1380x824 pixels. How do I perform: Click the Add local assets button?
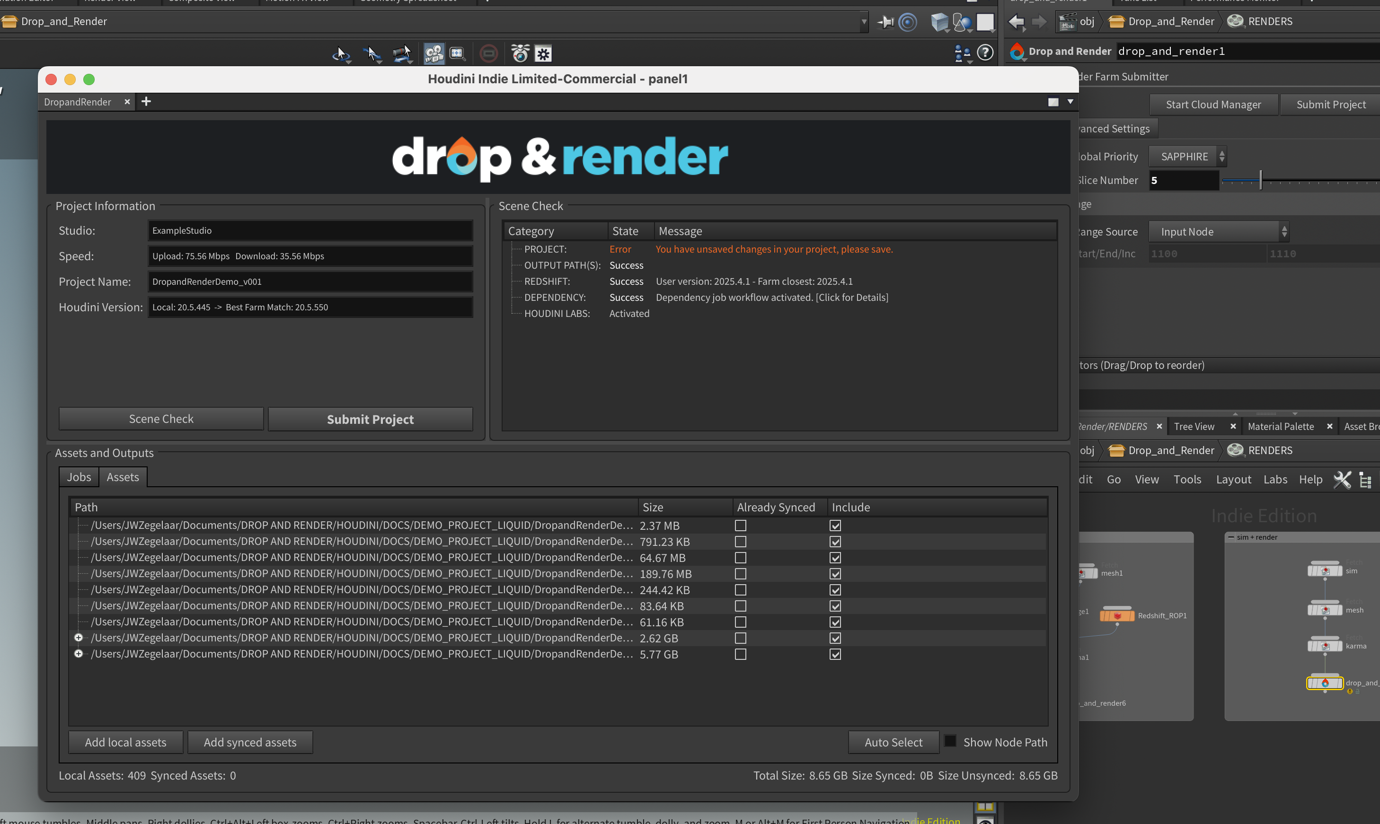point(125,742)
